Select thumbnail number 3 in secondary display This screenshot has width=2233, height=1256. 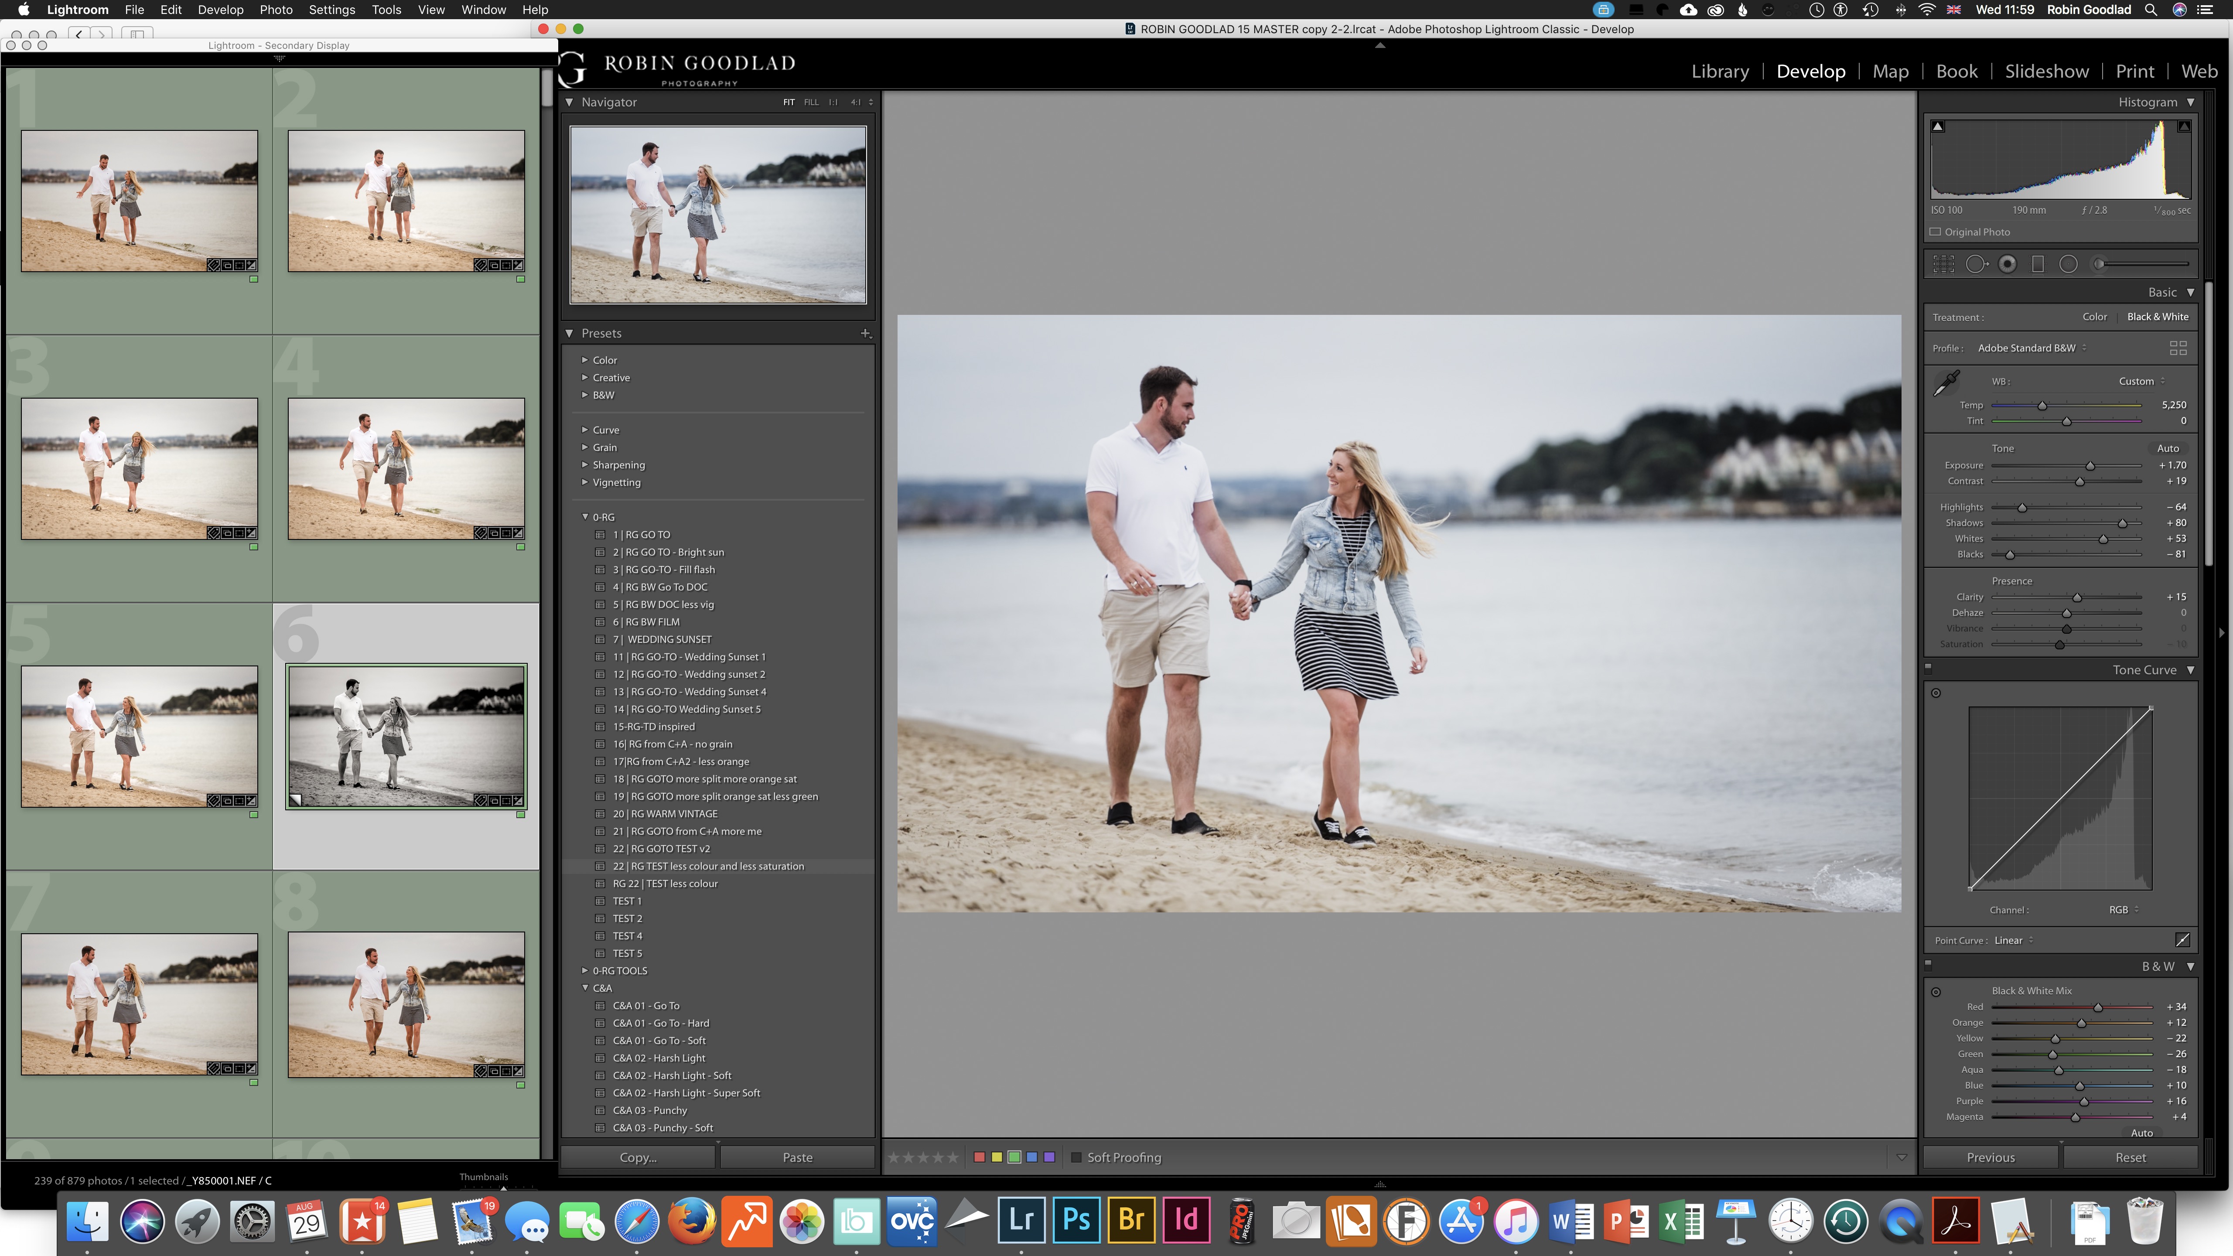click(140, 469)
